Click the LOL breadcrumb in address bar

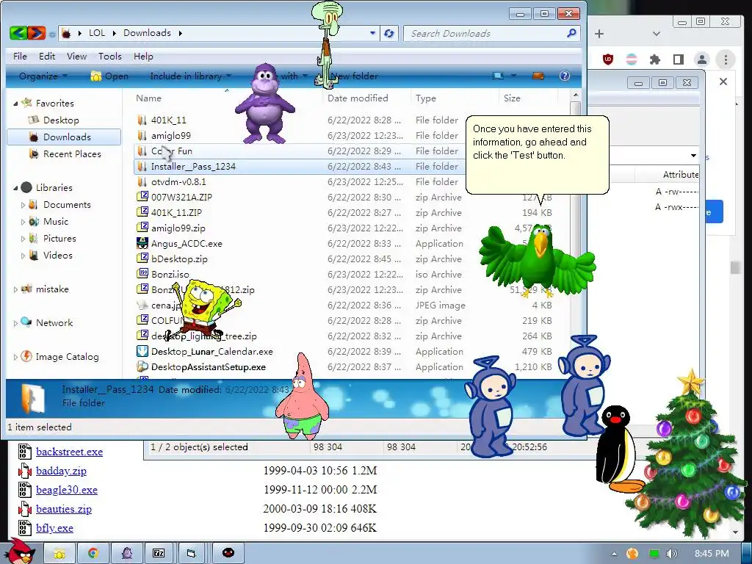97,33
